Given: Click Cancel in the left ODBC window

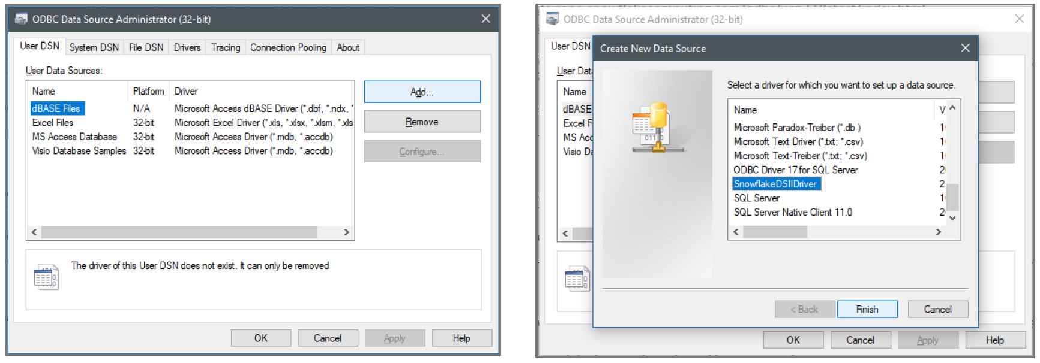Looking at the screenshot, I should pos(328,338).
